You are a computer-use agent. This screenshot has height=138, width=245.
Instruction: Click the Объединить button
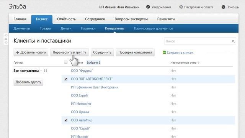tap(102, 53)
